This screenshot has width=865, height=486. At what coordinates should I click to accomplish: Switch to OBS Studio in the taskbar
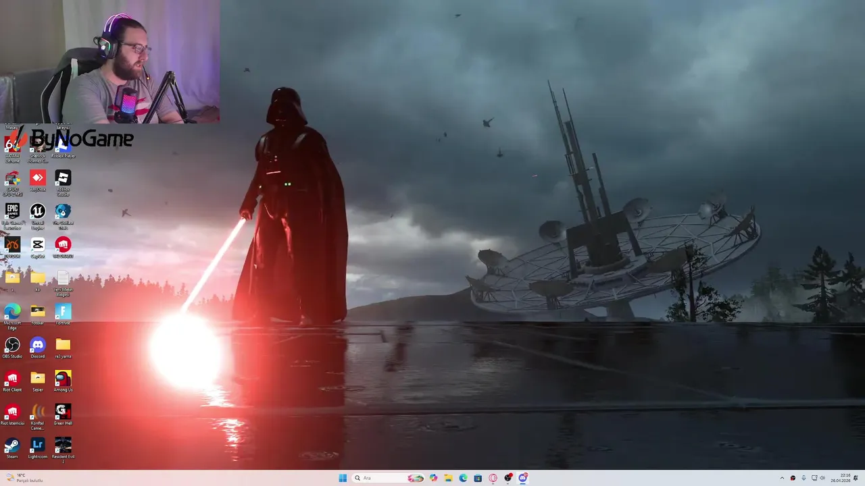(508, 478)
